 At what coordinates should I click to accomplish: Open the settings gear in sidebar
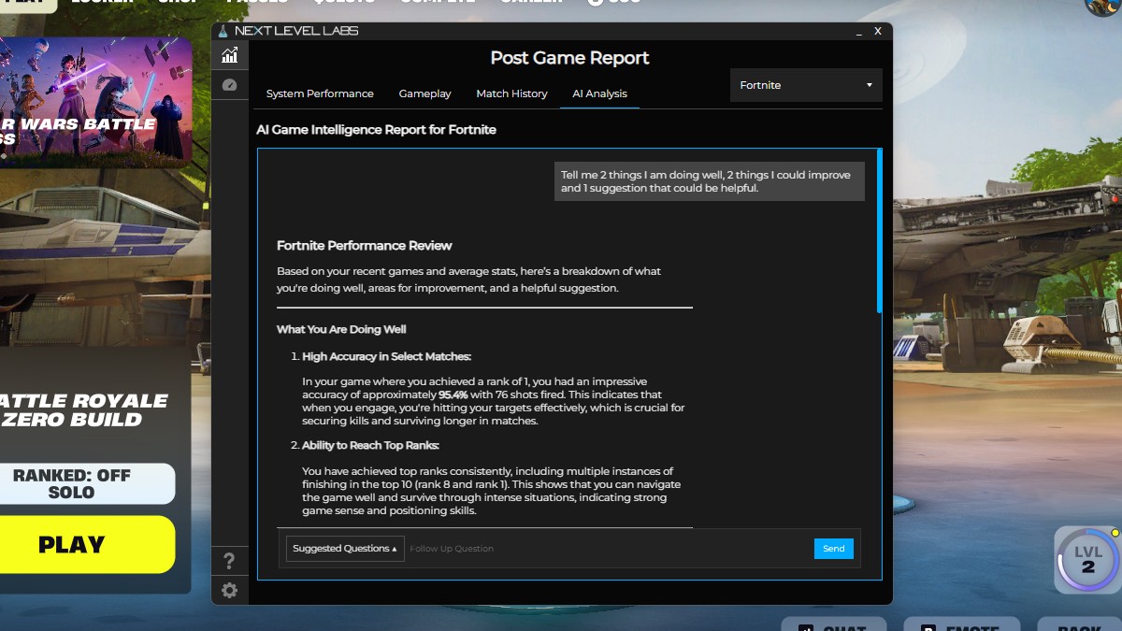(x=229, y=590)
